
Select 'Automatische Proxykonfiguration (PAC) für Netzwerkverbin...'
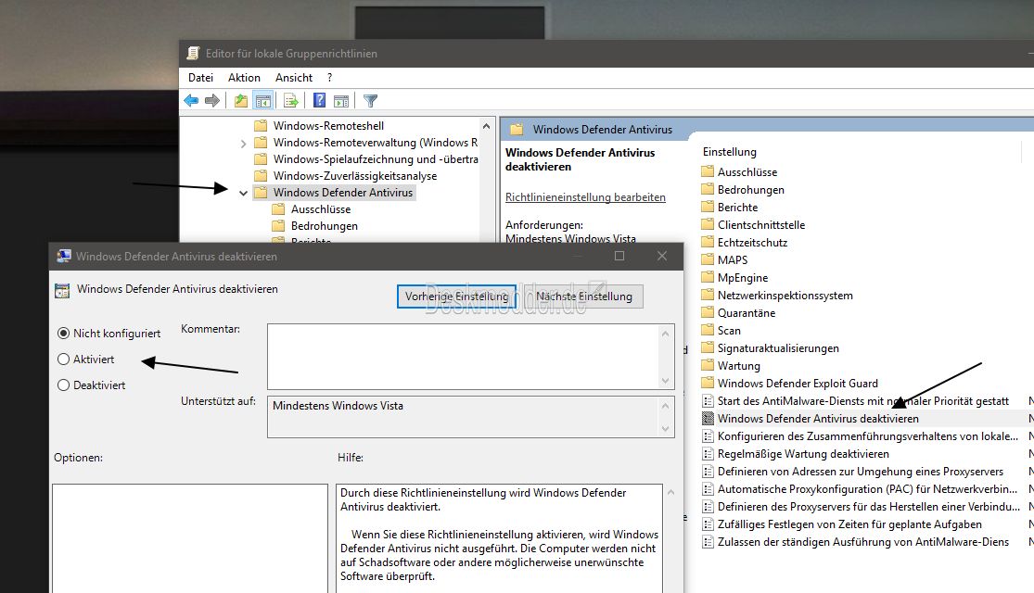(867, 489)
